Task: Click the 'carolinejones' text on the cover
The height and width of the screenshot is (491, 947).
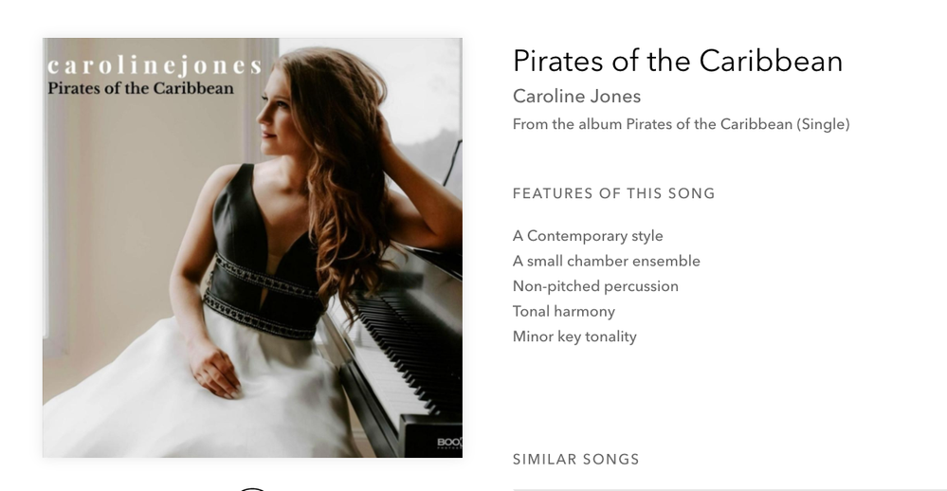Action: [154, 66]
